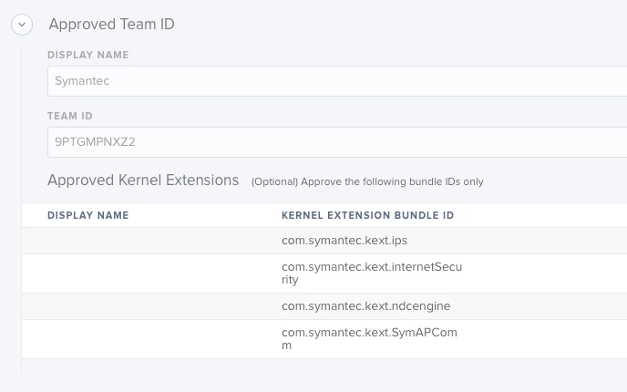Select the com.symantec.kext.ips bundle ID

(344, 241)
